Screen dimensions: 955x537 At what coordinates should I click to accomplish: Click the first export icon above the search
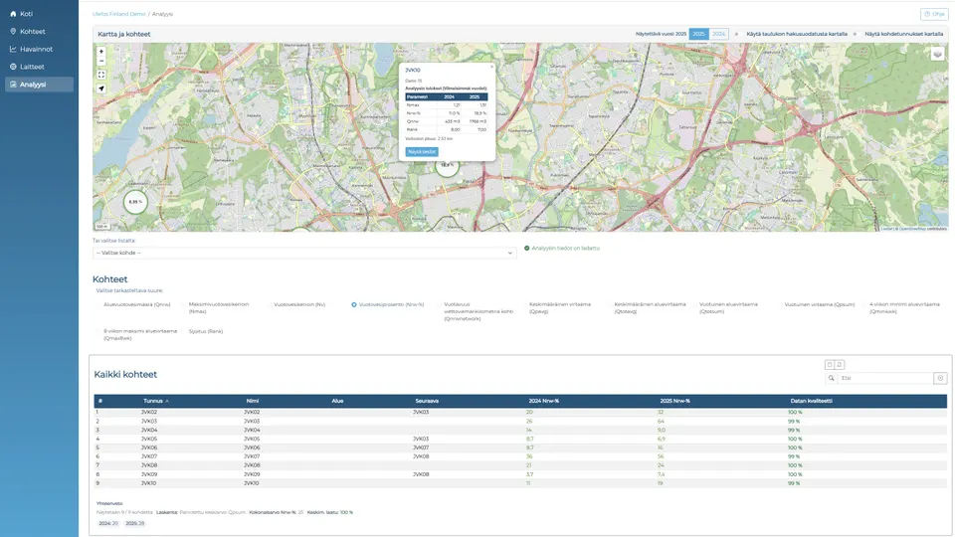829,364
